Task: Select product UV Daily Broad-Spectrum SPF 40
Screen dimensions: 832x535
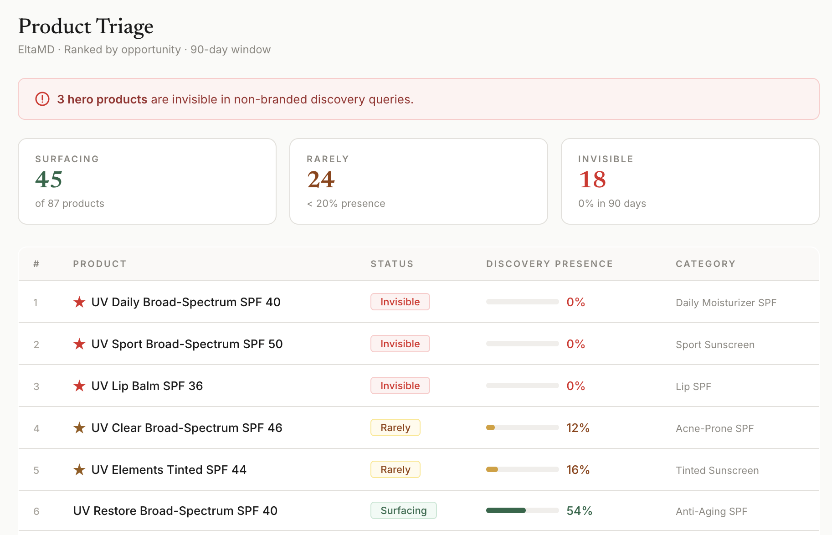Action: pos(186,302)
